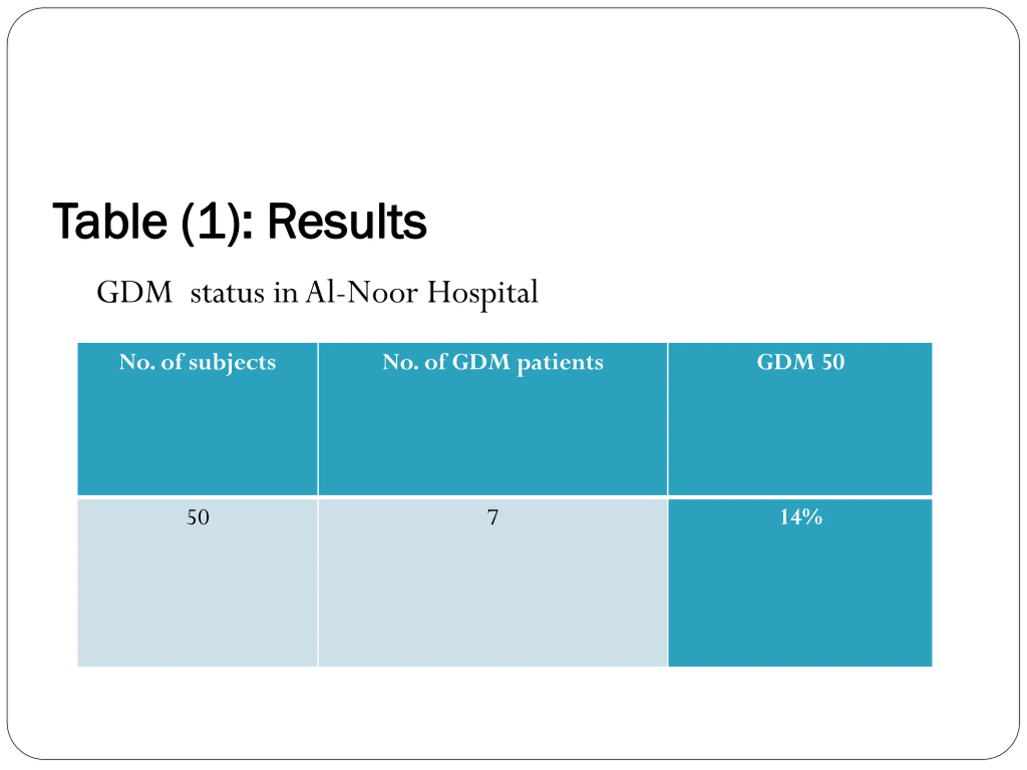Click the 14% percentage cell
Screen dimensions: 1027x770
[800, 583]
